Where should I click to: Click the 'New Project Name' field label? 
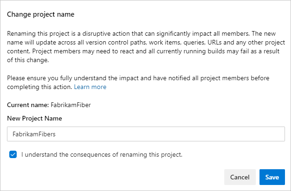35,118
